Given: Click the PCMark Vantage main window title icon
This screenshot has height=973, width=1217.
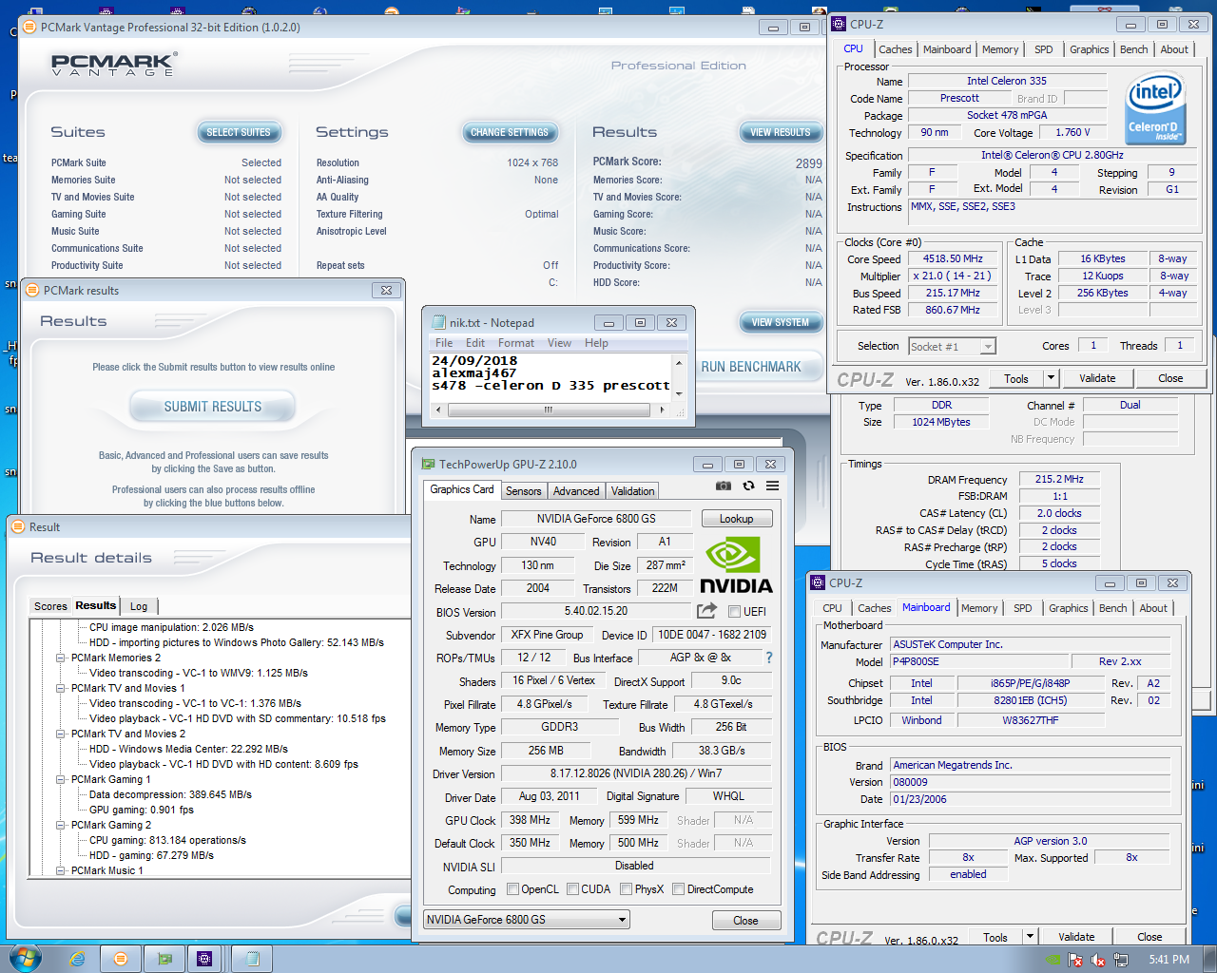Looking at the screenshot, I should (x=29, y=27).
